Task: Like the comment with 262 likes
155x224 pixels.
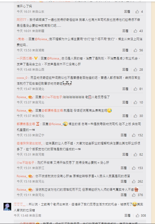Action: click(134, 182)
